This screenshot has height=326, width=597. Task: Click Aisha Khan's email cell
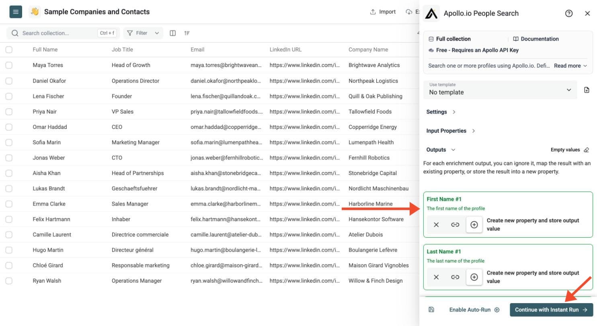pyautogui.click(x=227, y=173)
